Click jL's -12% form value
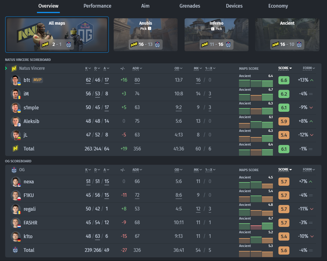This screenshot has width=327, height=261. pyautogui.click(x=303, y=135)
